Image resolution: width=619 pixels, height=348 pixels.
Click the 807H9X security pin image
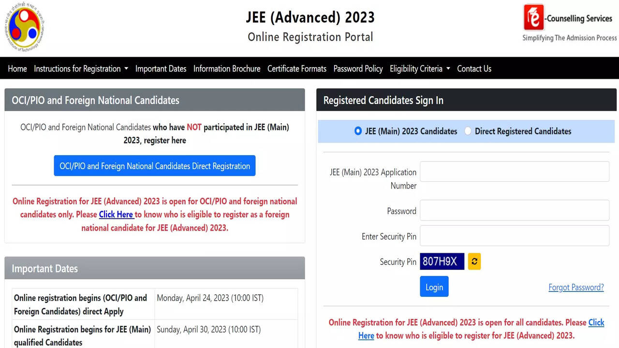442,261
